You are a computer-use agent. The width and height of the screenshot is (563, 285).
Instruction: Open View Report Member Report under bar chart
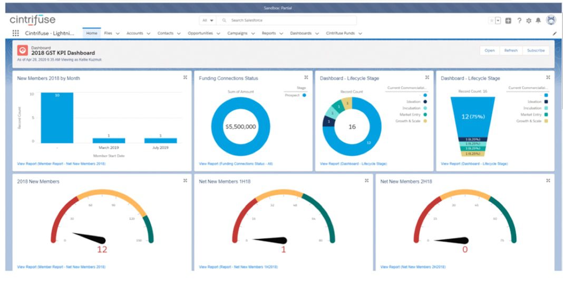point(61,164)
